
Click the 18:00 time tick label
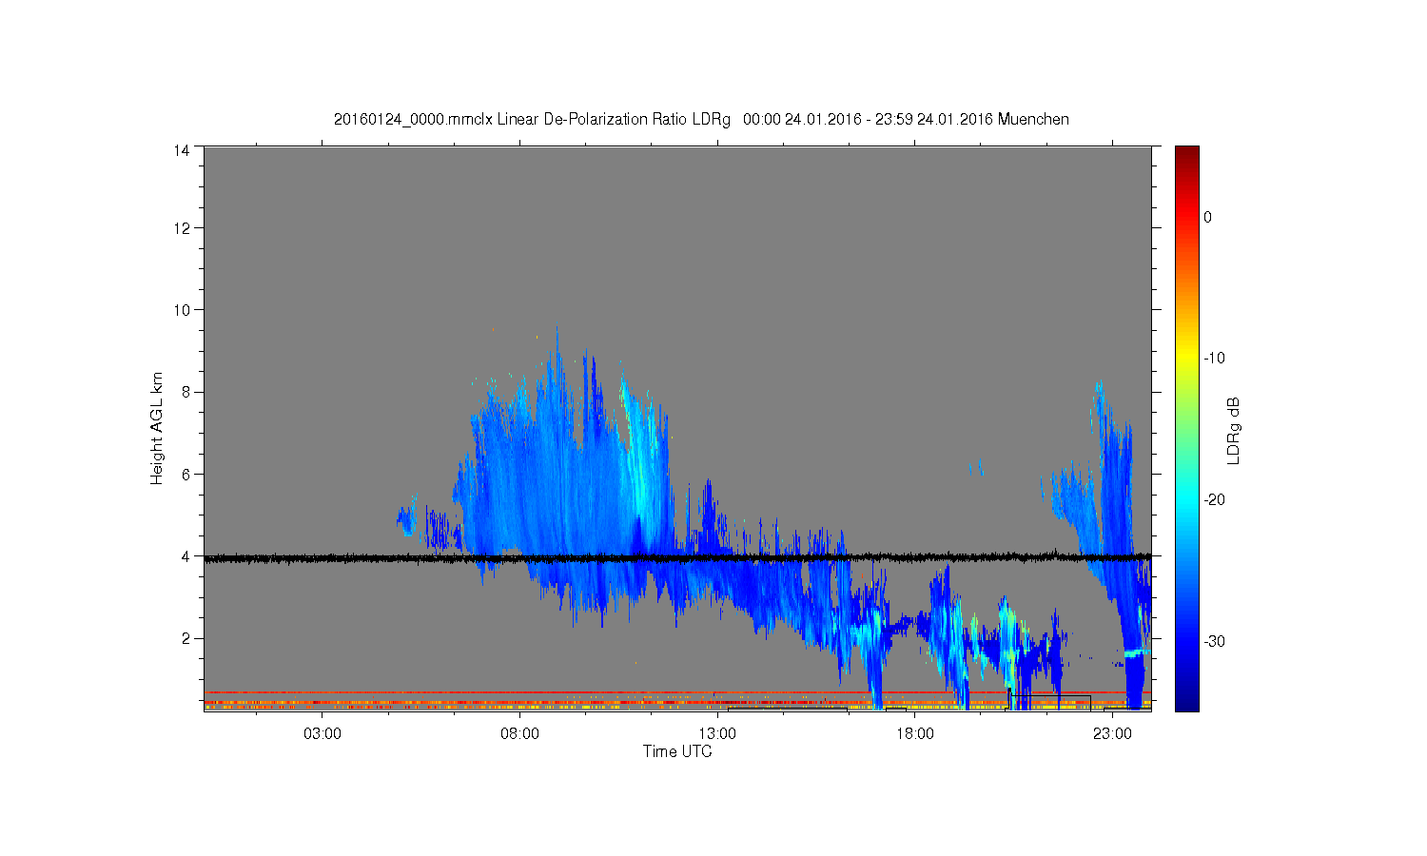(914, 734)
